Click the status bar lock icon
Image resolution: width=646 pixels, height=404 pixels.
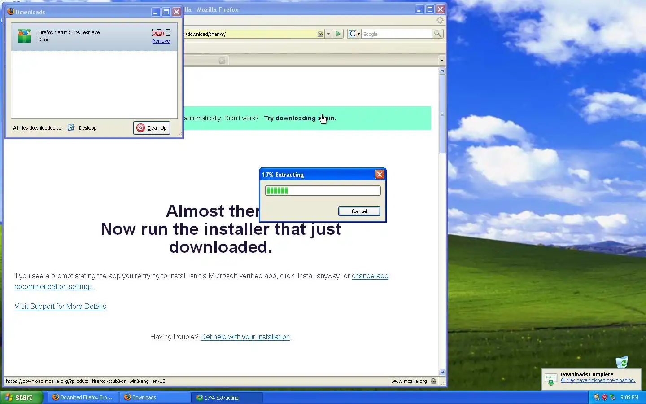433,381
